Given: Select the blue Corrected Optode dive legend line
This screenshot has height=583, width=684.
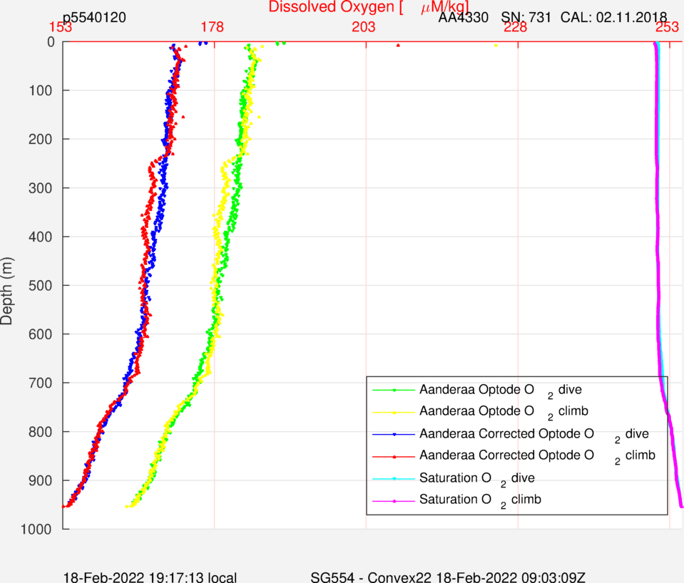Looking at the screenshot, I should click(394, 433).
